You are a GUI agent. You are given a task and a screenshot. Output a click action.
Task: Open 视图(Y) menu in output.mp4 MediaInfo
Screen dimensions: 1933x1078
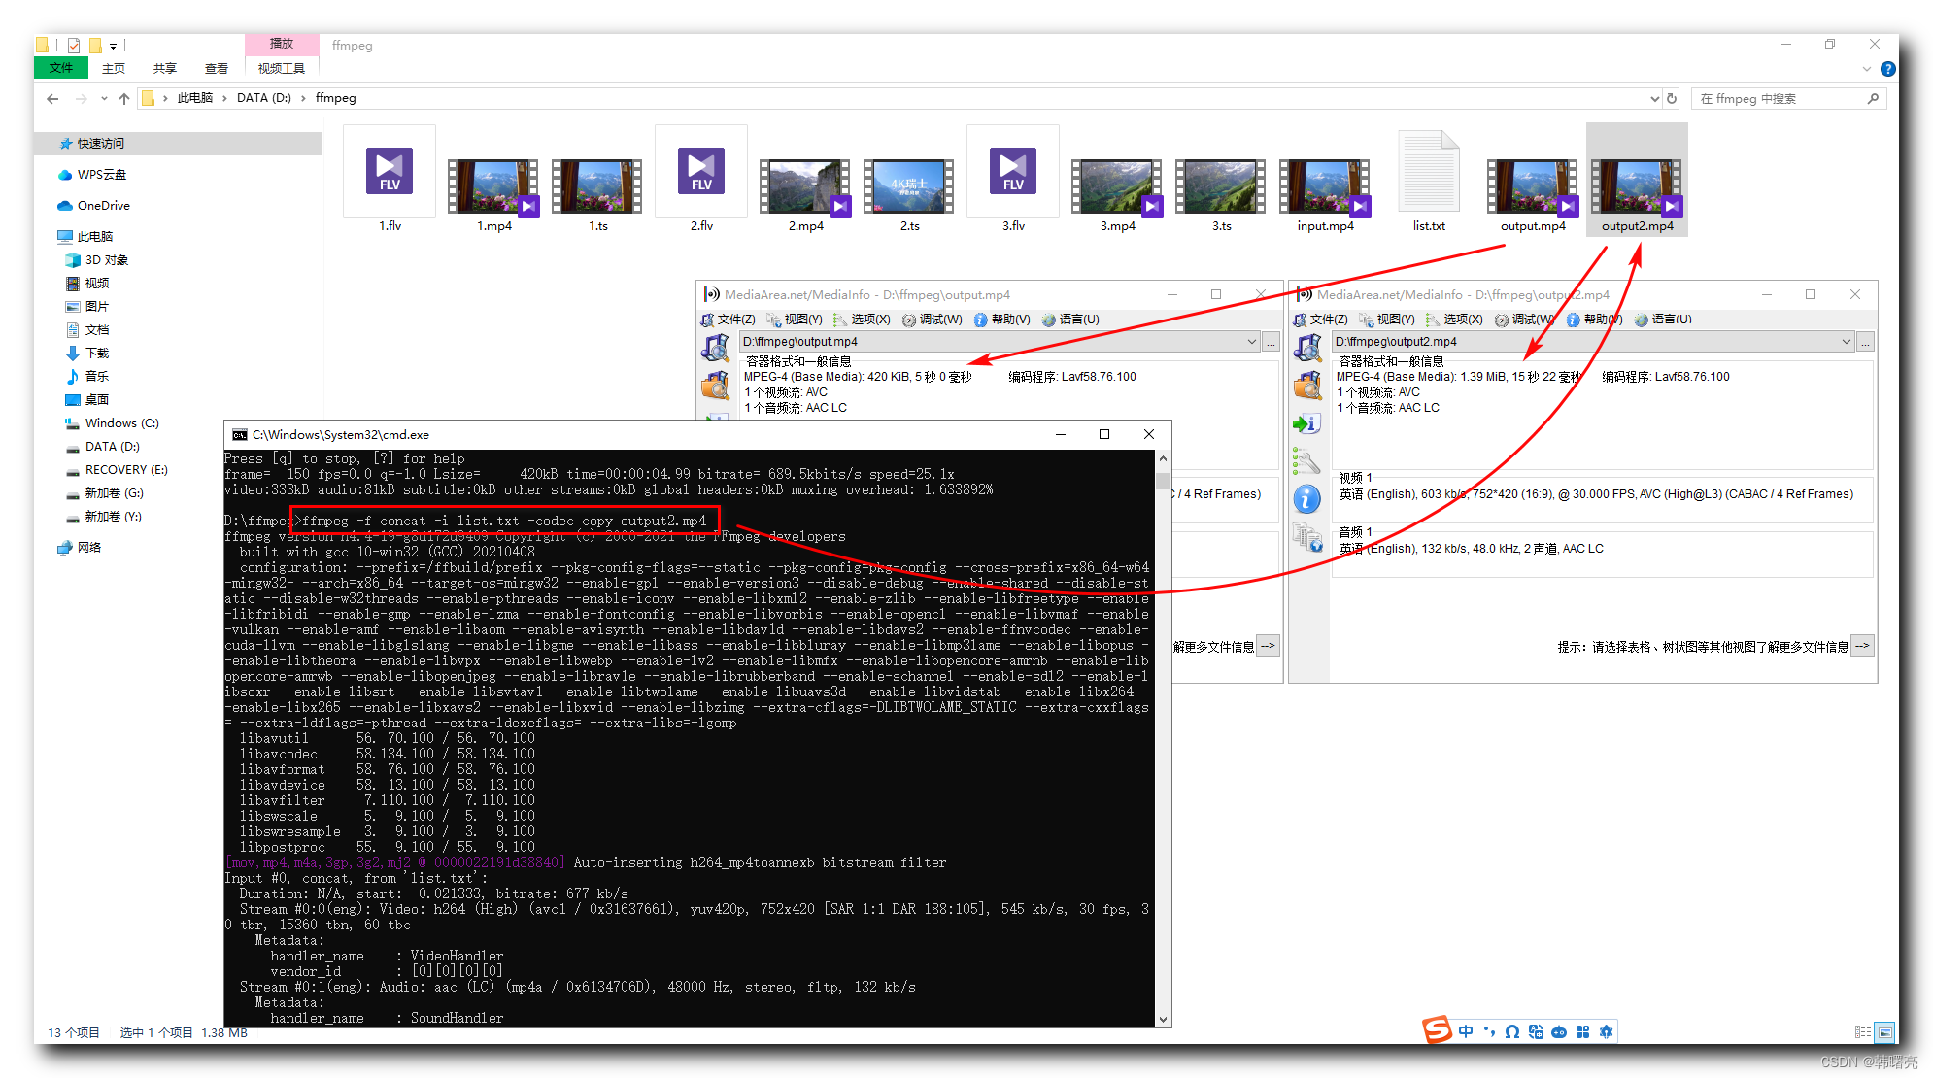click(801, 320)
